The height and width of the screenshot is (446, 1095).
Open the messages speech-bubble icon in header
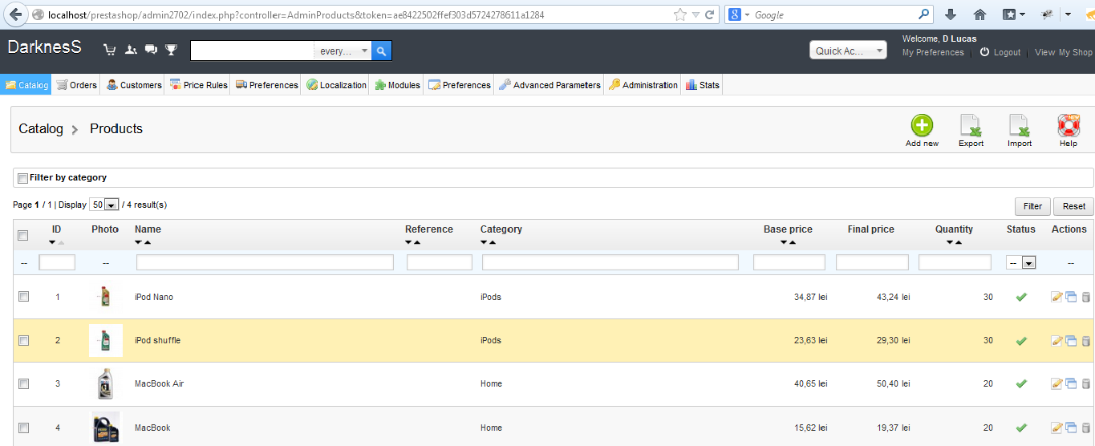tap(151, 50)
